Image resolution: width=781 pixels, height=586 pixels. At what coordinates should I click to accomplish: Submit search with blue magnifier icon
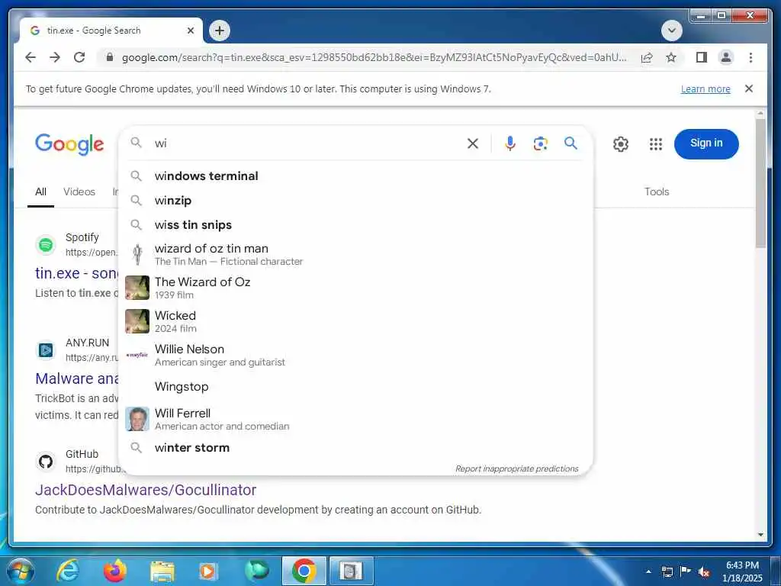point(570,143)
